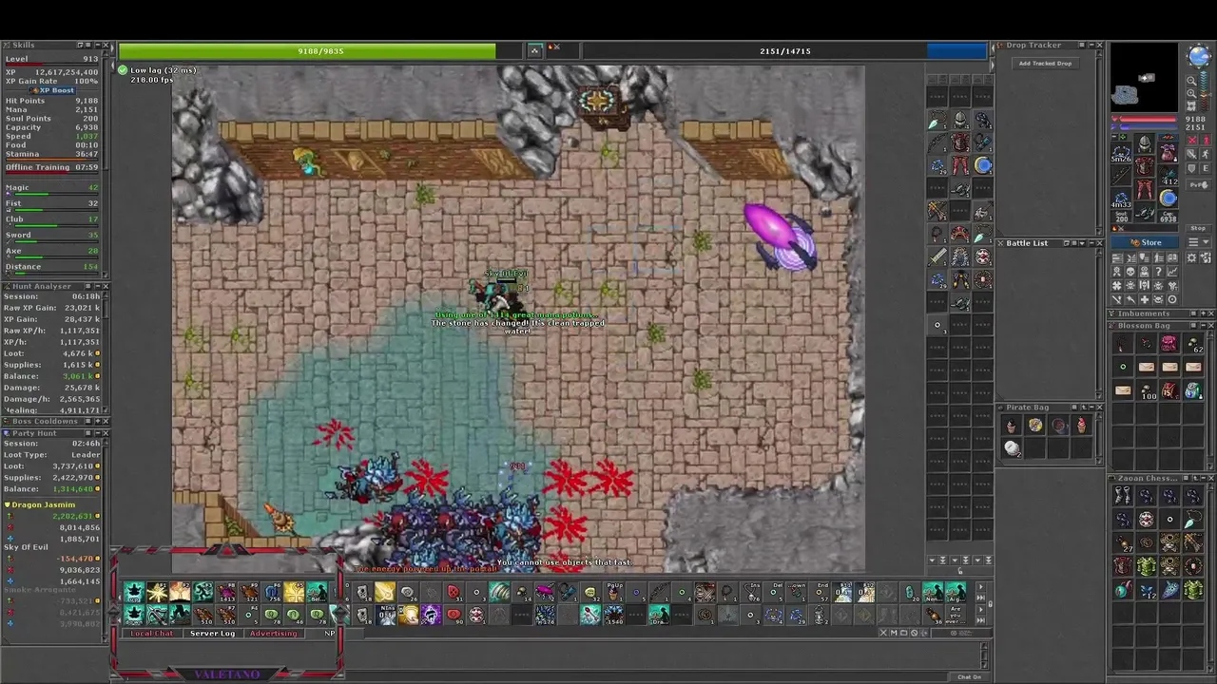Click the End hotkey action slot

tap(819, 592)
